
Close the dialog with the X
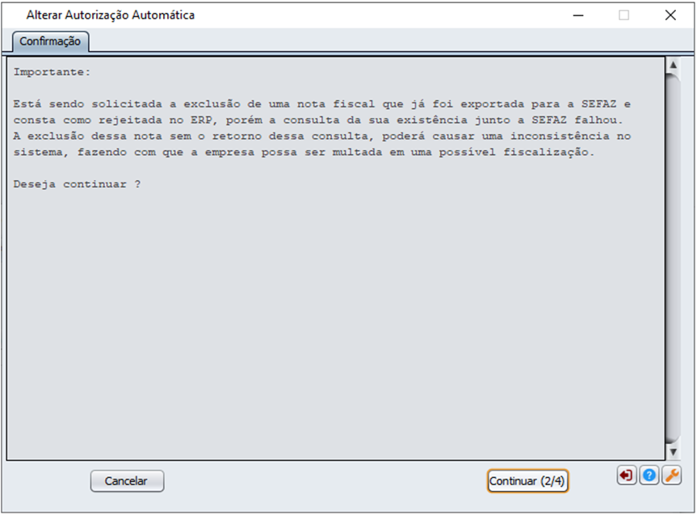[670, 15]
